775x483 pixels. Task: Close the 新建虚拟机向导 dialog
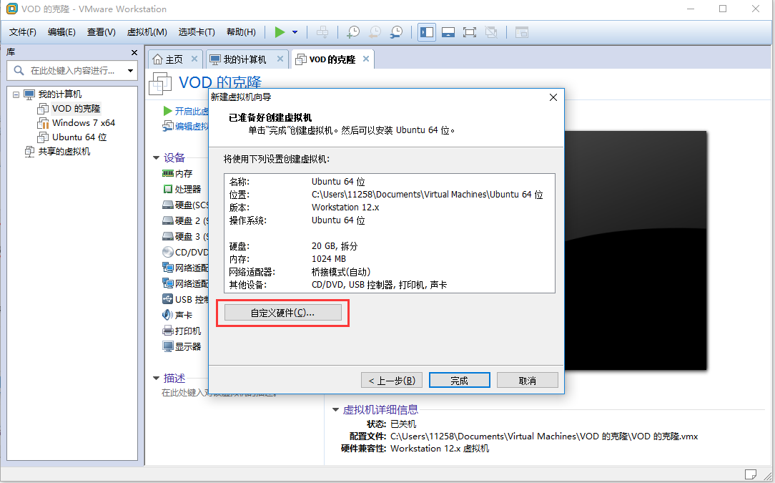click(x=553, y=97)
